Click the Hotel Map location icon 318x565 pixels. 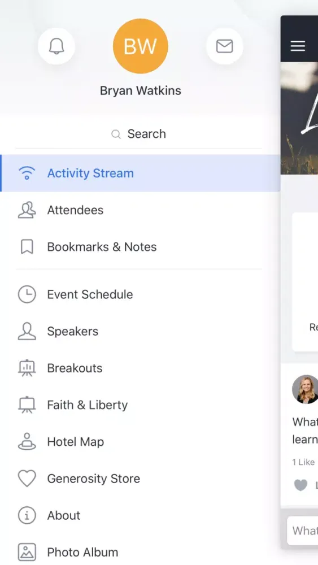tap(27, 442)
